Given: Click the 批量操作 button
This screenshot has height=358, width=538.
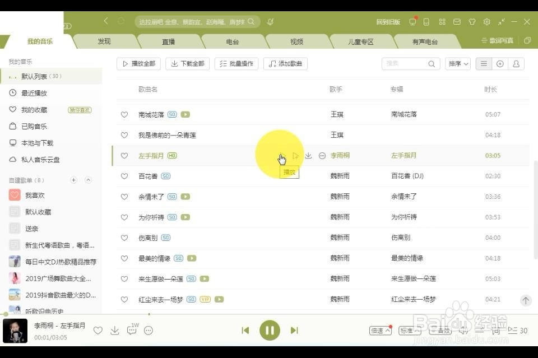Looking at the screenshot, I should coord(236,64).
